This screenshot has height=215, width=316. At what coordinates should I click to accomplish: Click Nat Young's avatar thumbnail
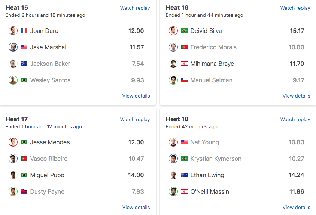(173, 142)
